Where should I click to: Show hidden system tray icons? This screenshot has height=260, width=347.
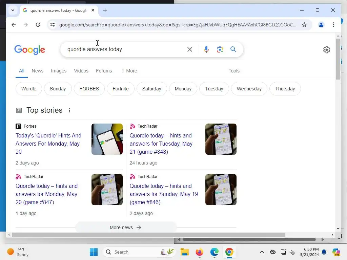262,252
